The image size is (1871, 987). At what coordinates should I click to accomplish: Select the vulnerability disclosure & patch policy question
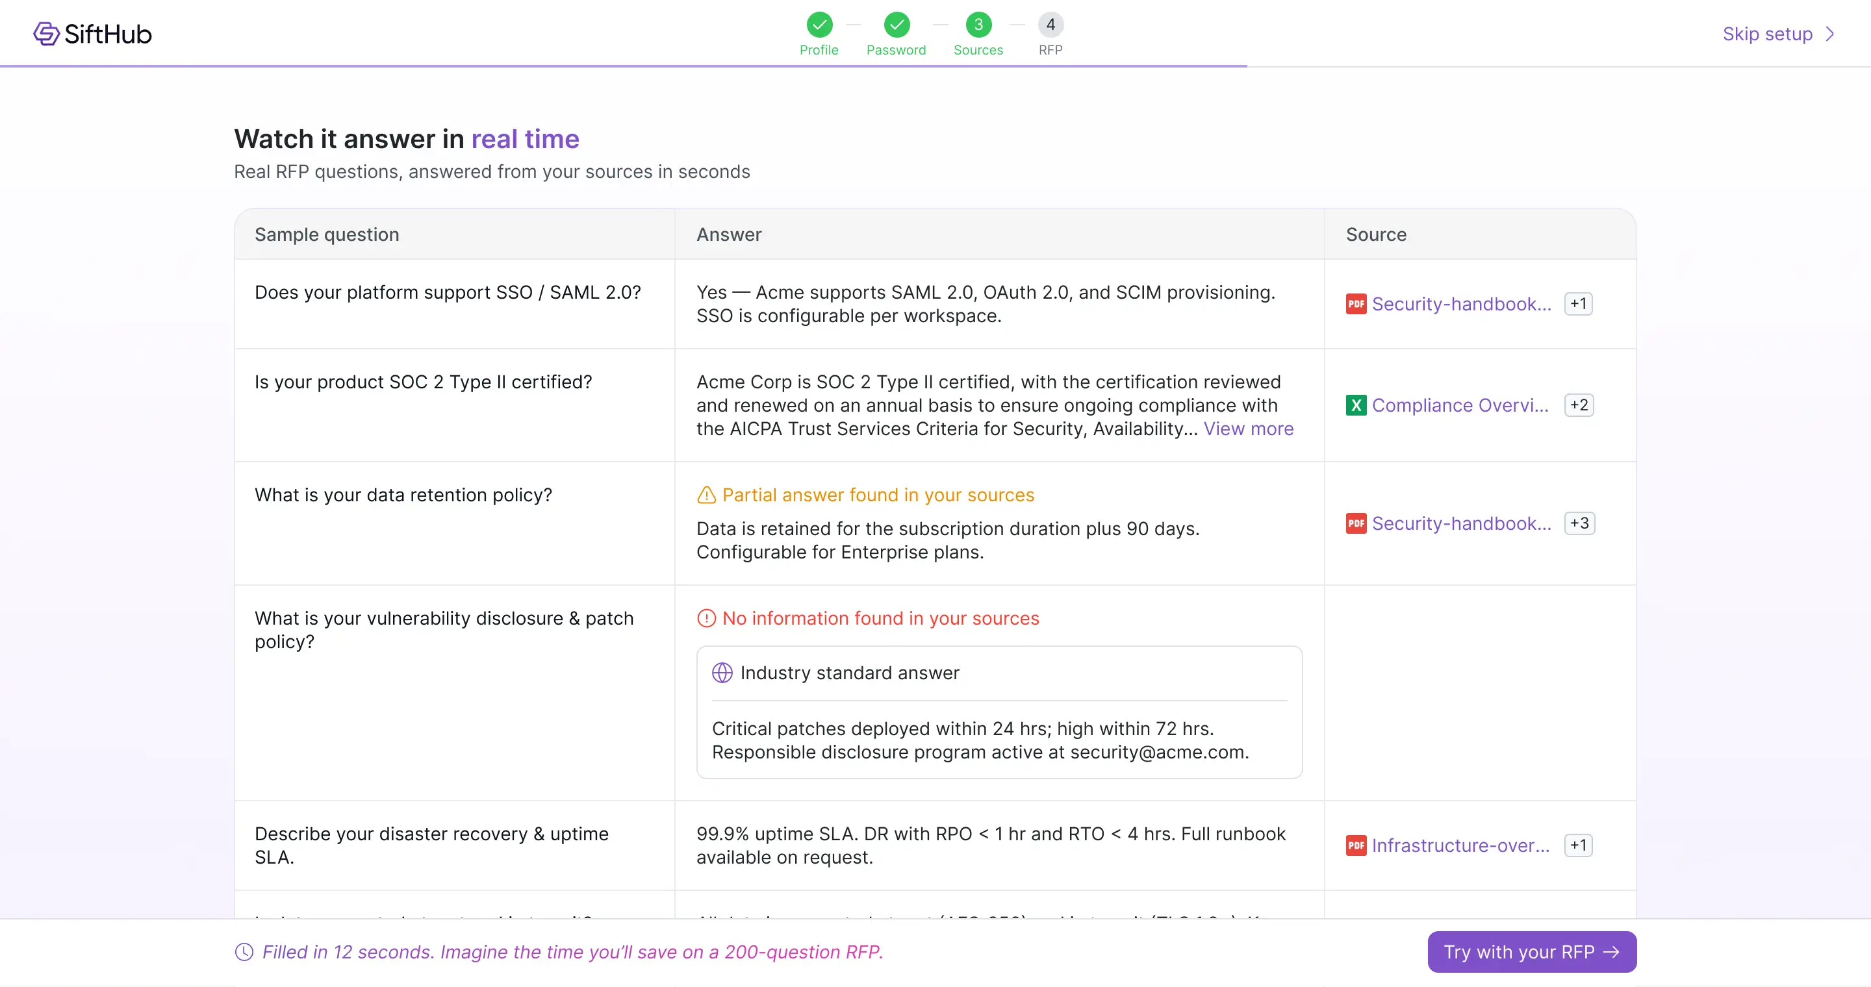(444, 630)
